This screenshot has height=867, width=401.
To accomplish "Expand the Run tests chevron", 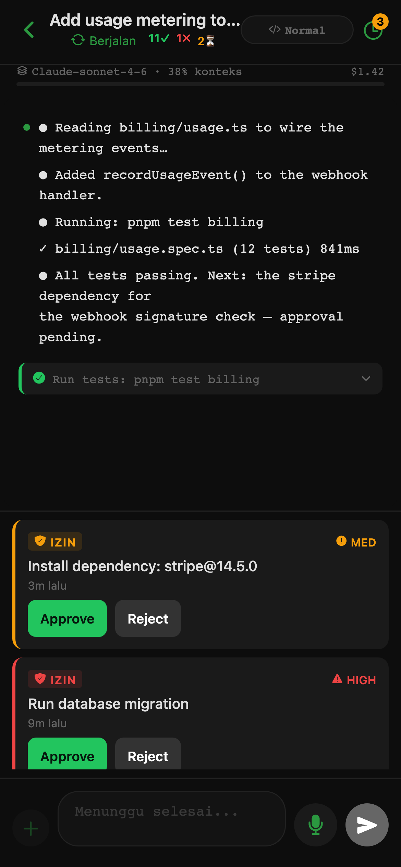I will pyautogui.click(x=366, y=378).
